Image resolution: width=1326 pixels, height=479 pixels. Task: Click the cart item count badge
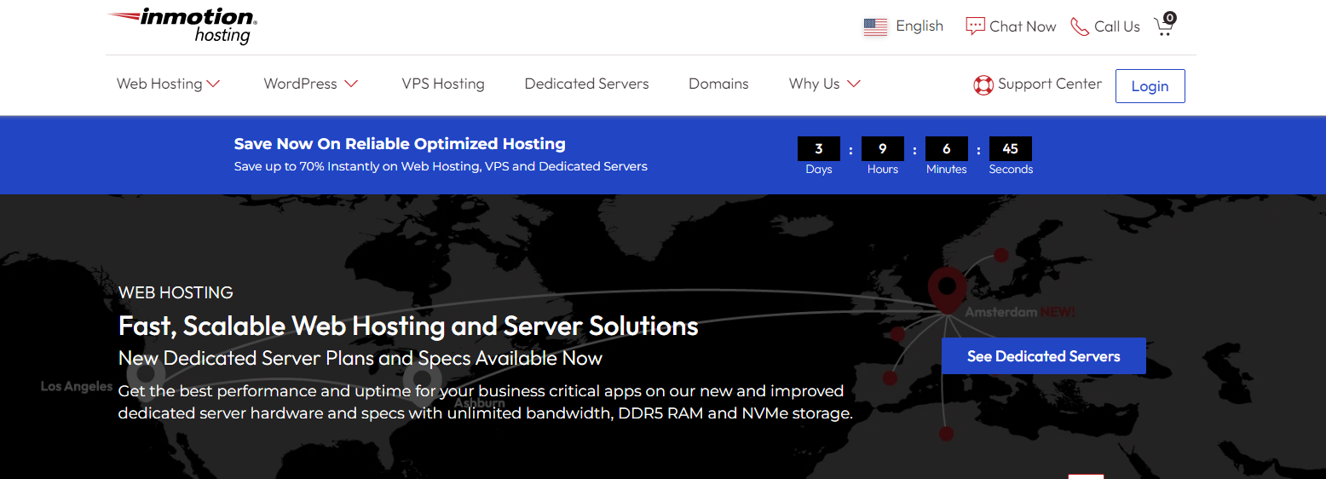point(1170,17)
